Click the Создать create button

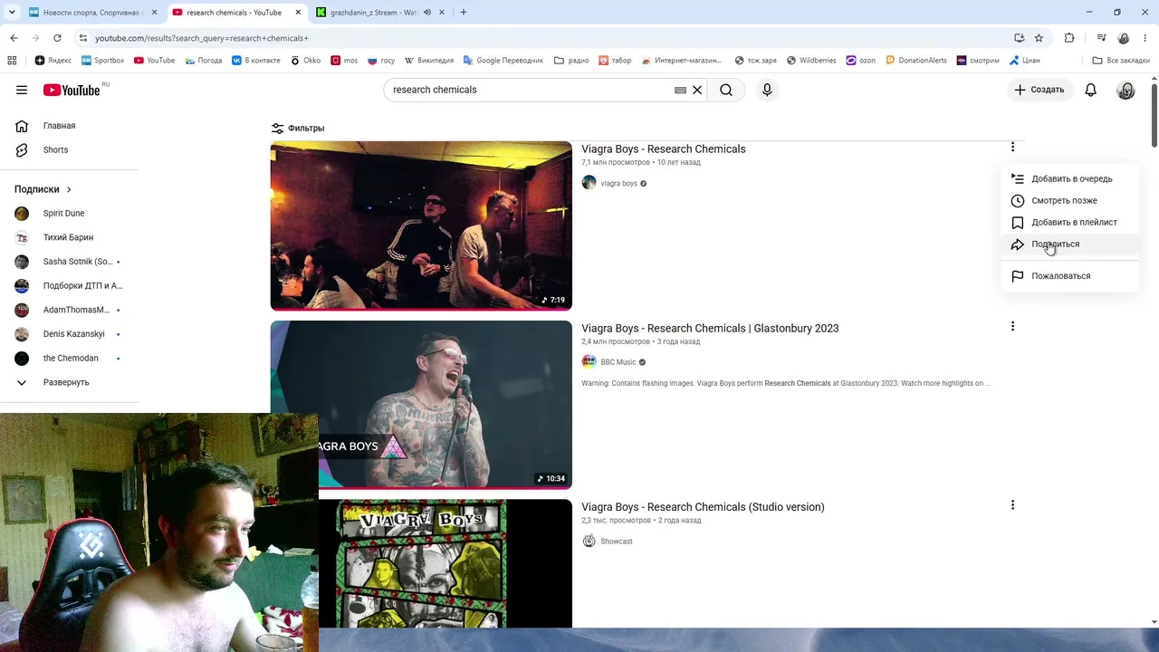(1039, 90)
